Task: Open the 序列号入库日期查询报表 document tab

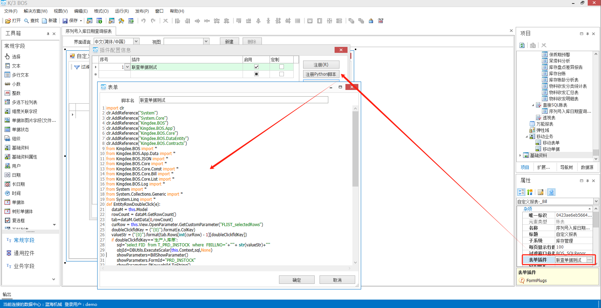Action: (x=89, y=31)
